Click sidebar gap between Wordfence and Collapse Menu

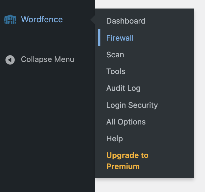(x=46, y=39)
